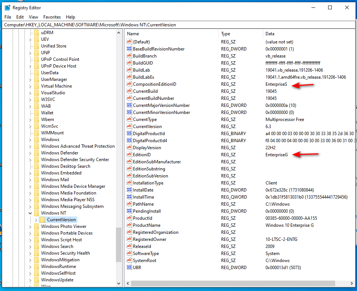Click tree pane scroll down arrow

(119, 283)
